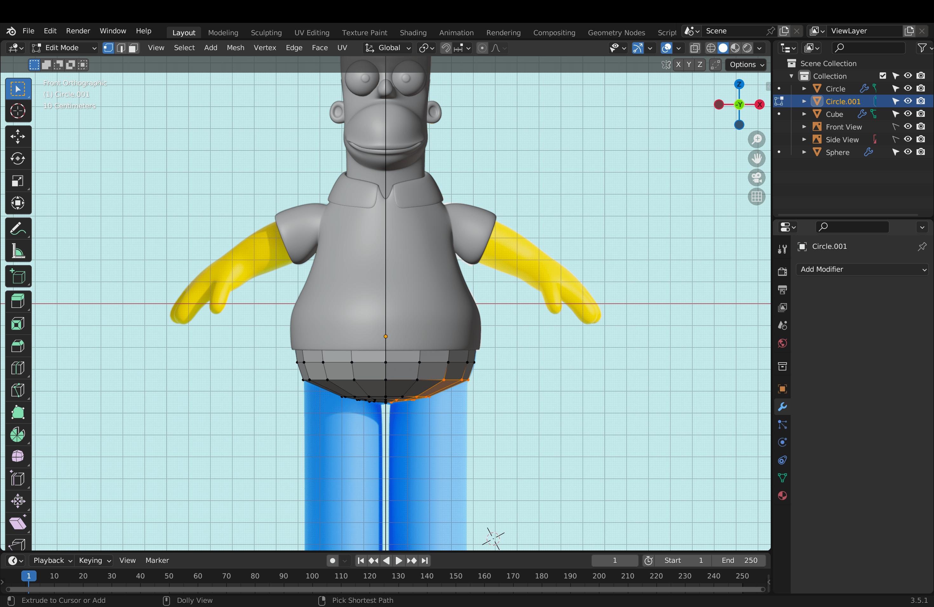Viewport: 934px width, 607px height.
Task: Open the Add Modifier dropdown
Action: [862, 270]
